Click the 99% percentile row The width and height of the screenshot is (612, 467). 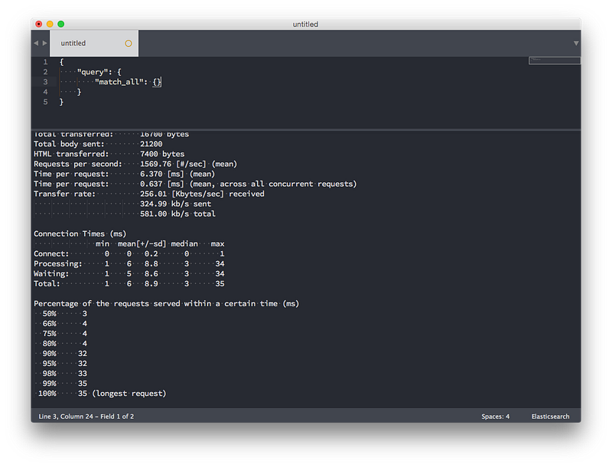65,384
